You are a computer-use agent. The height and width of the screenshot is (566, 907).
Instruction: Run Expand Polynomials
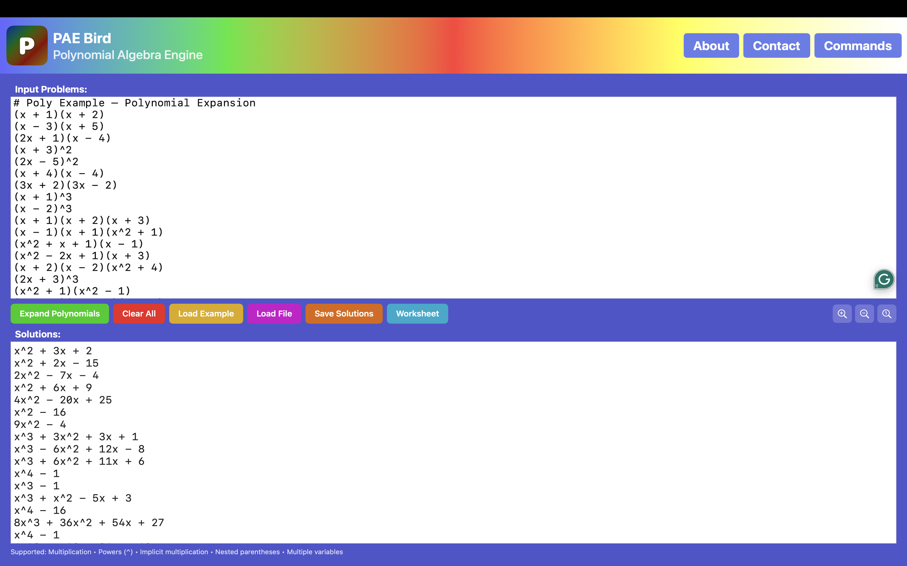(60, 314)
